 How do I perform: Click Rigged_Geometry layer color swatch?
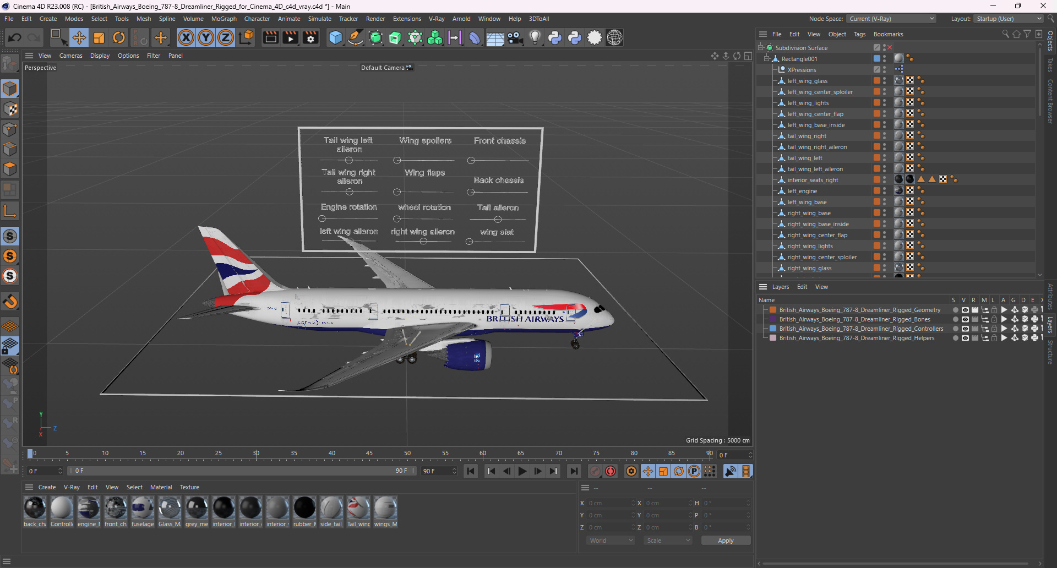click(773, 310)
